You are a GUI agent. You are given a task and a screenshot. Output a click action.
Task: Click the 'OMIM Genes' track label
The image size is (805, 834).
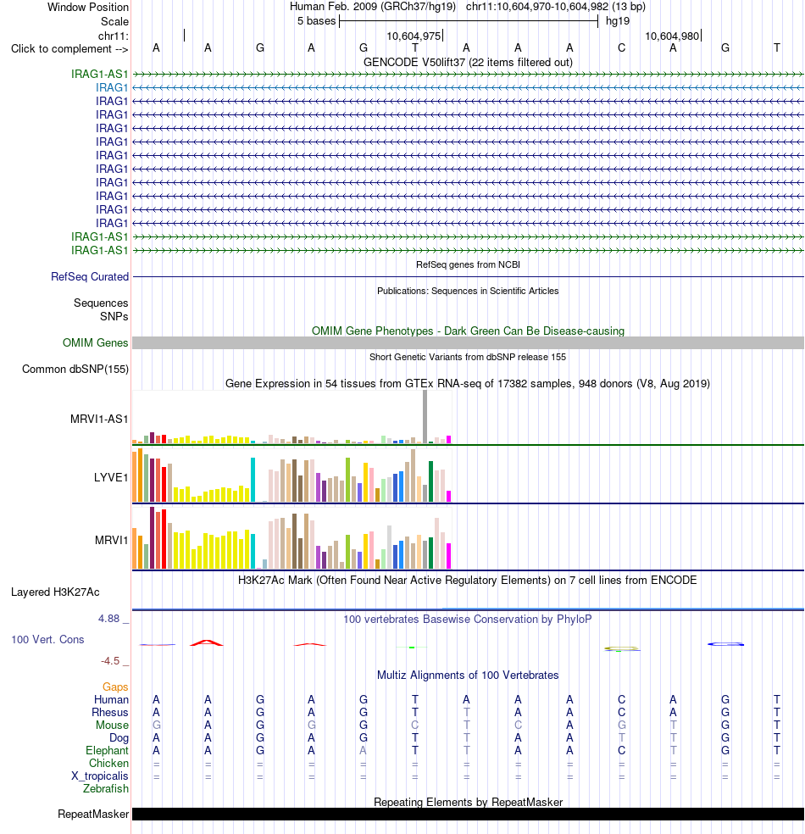point(95,342)
